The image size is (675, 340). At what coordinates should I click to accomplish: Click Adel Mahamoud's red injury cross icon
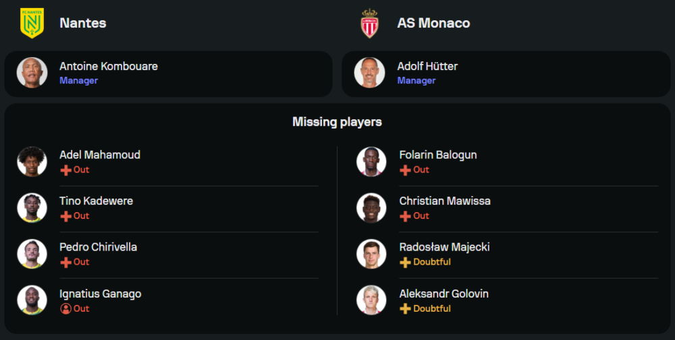(x=65, y=170)
